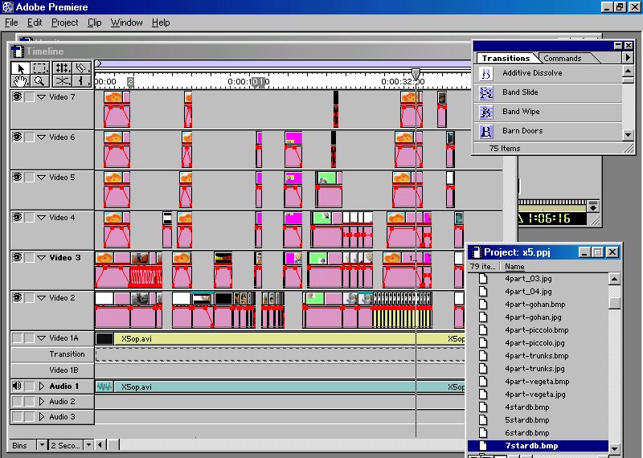This screenshot has height=458, width=643.
Task: Expand the Audio 1 track triangle
Action: tap(42, 386)
